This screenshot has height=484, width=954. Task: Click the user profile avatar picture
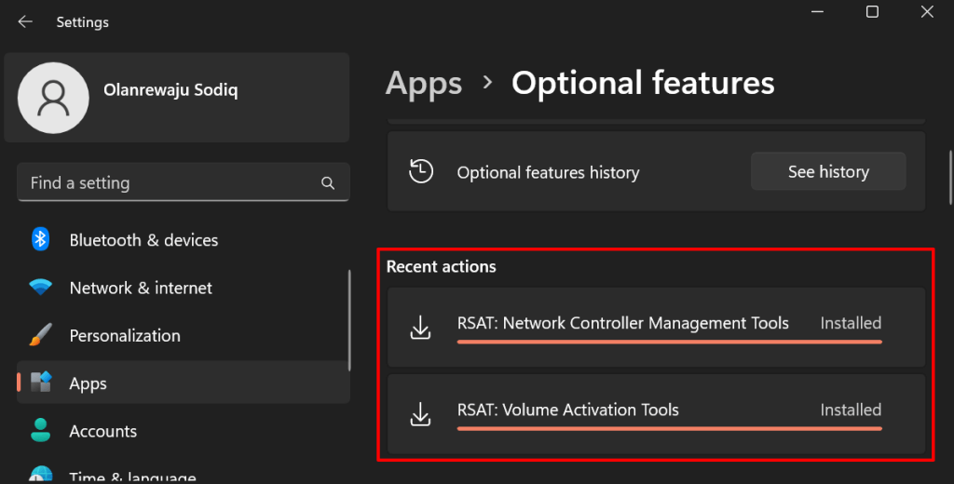tap(54, 98)
